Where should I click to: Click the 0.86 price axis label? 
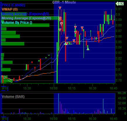click(119, 36)
